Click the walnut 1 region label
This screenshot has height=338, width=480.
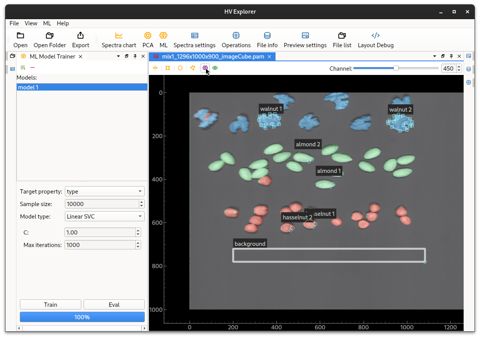click(271, 109)
